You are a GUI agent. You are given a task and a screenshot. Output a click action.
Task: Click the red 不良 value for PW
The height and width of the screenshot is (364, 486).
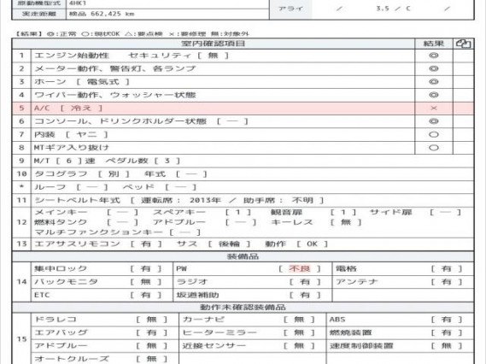(x=300, y=268)
